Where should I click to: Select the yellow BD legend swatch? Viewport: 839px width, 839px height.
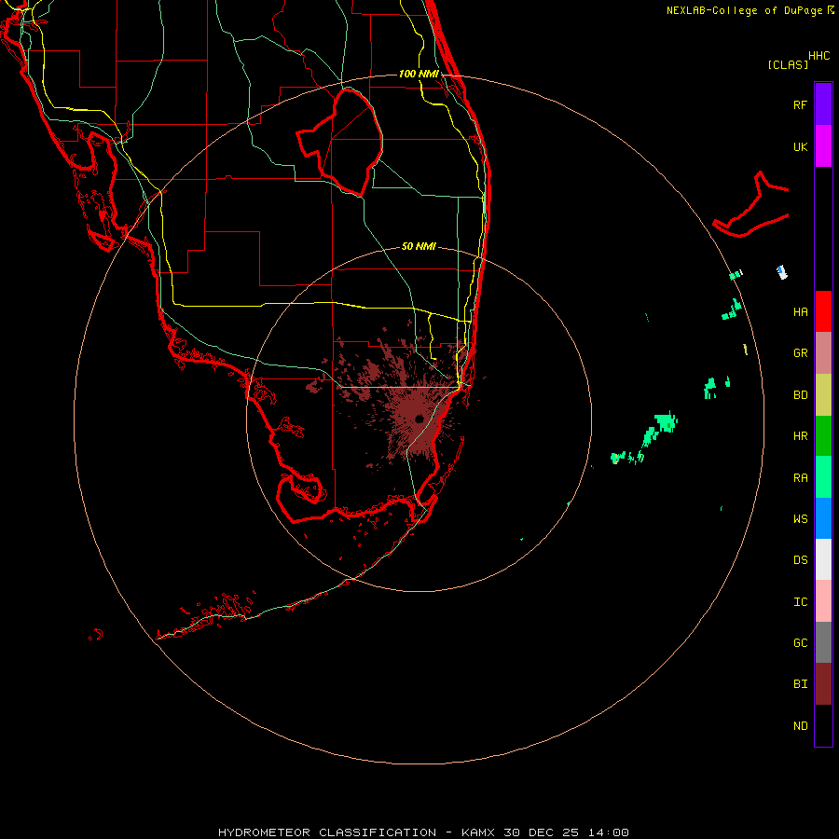coord(823,394)
